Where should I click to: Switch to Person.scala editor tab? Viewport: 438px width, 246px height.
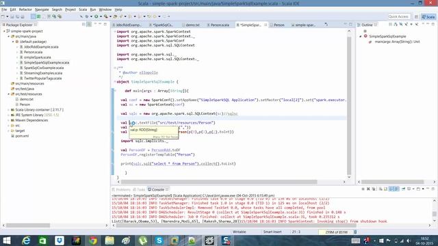click(220, 25)
